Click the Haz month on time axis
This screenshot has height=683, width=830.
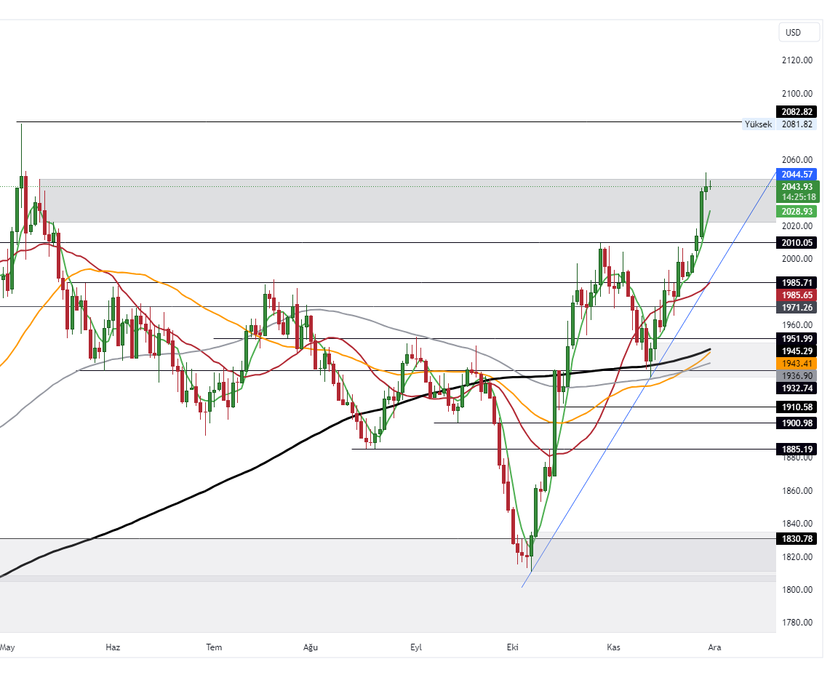pyautogui.click(x=113, y=647)
